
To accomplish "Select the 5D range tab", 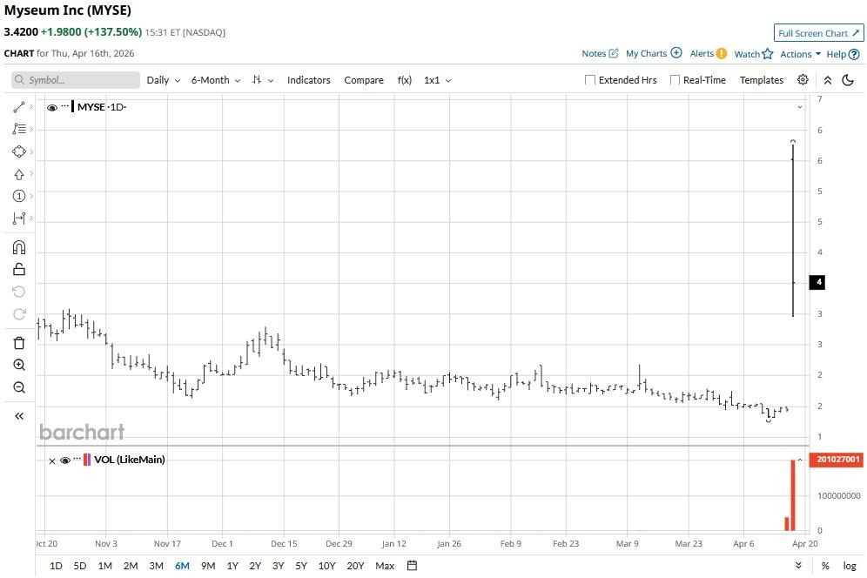I will pos(80,566).
